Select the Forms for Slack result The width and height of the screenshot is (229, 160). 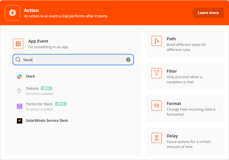tap(39, 104)
